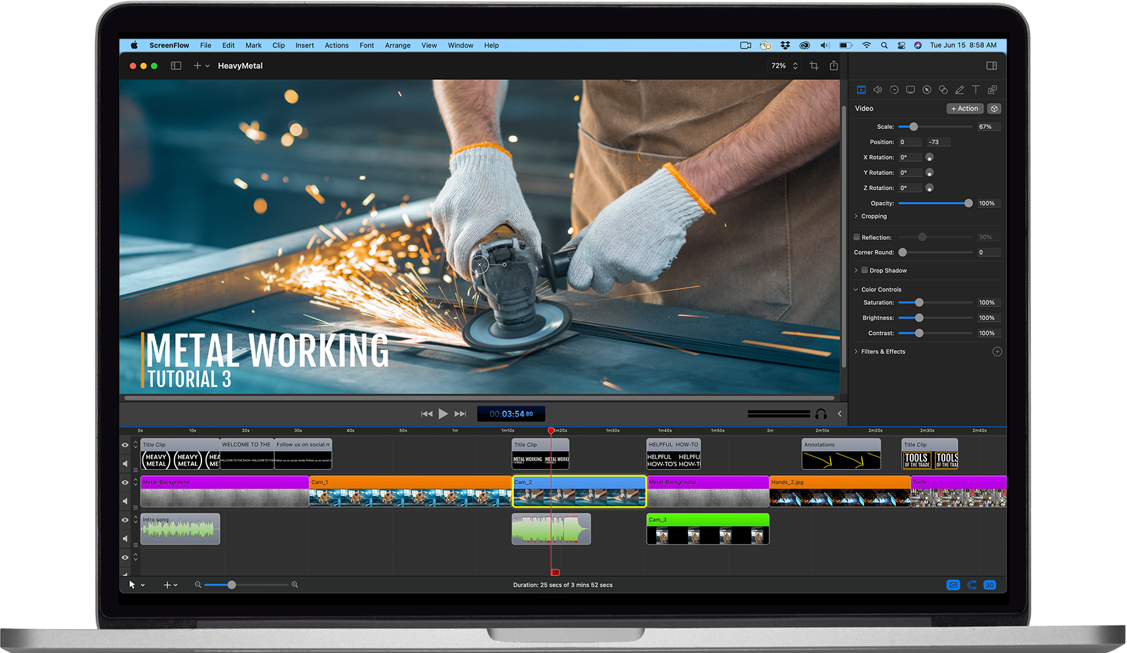The image size is (1127, 653).
Task: Hide the top title track with the eye icon
Action: [x=125, y=445]
